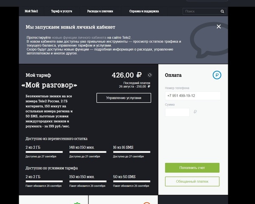This screenshot has height=204, width=255.
Task: Select the Номер телефона input field
Action: tap(193, 96)
